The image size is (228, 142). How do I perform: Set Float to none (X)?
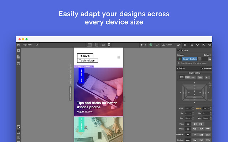(x=188, y=124)
